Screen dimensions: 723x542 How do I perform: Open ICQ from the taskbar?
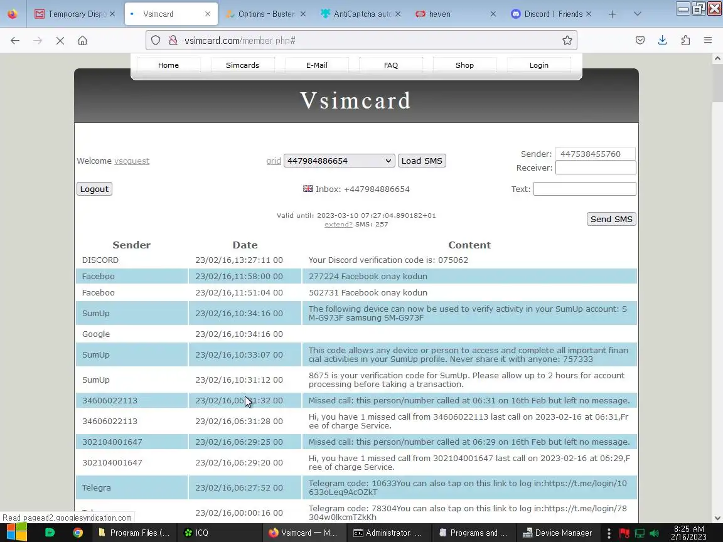[x=196, y=533]
